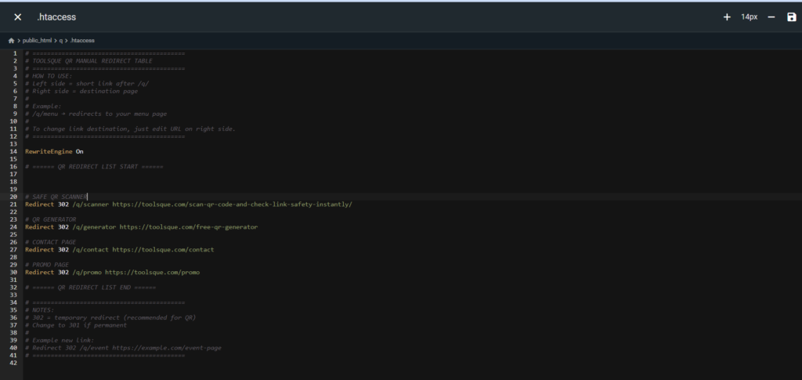Screen dimensions: 802x380
Task: Click '/q/menu → redirects' comment line
Action: click(x=96, y=114)
